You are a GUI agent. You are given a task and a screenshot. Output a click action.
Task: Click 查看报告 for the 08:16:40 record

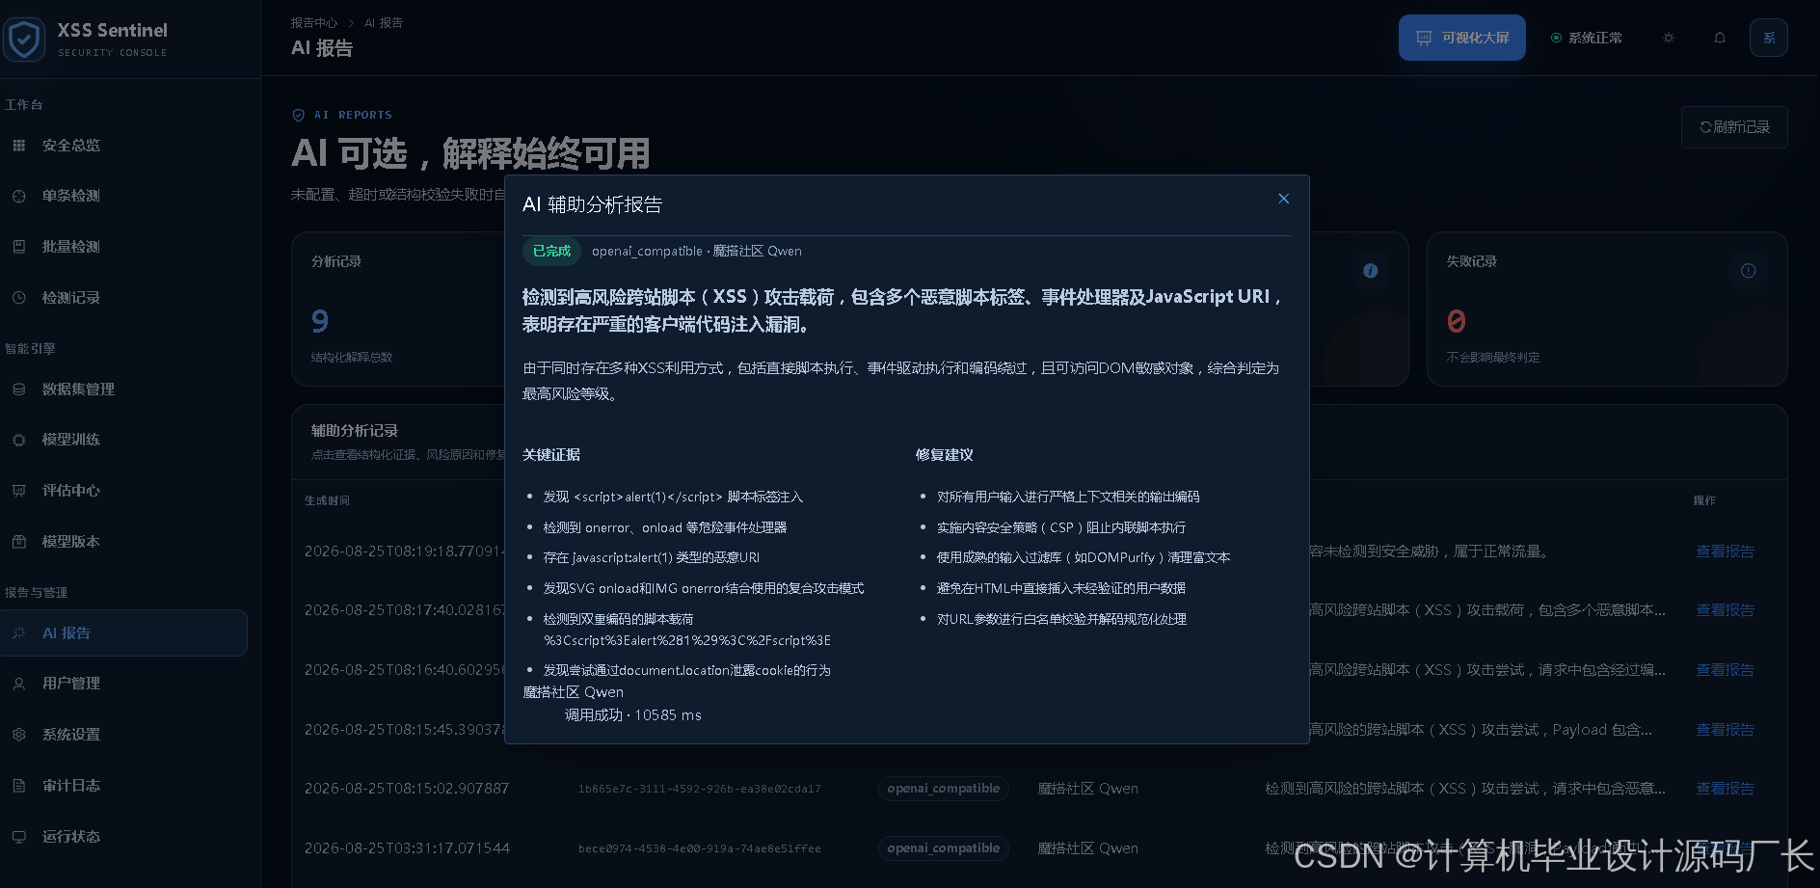(1725, 670)
